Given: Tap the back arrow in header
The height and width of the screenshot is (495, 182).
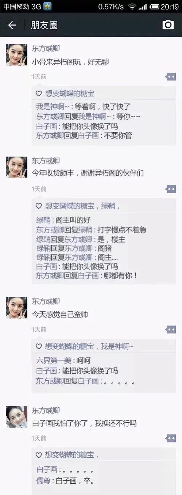Looking at the screenshot, I should pos(12,25).
